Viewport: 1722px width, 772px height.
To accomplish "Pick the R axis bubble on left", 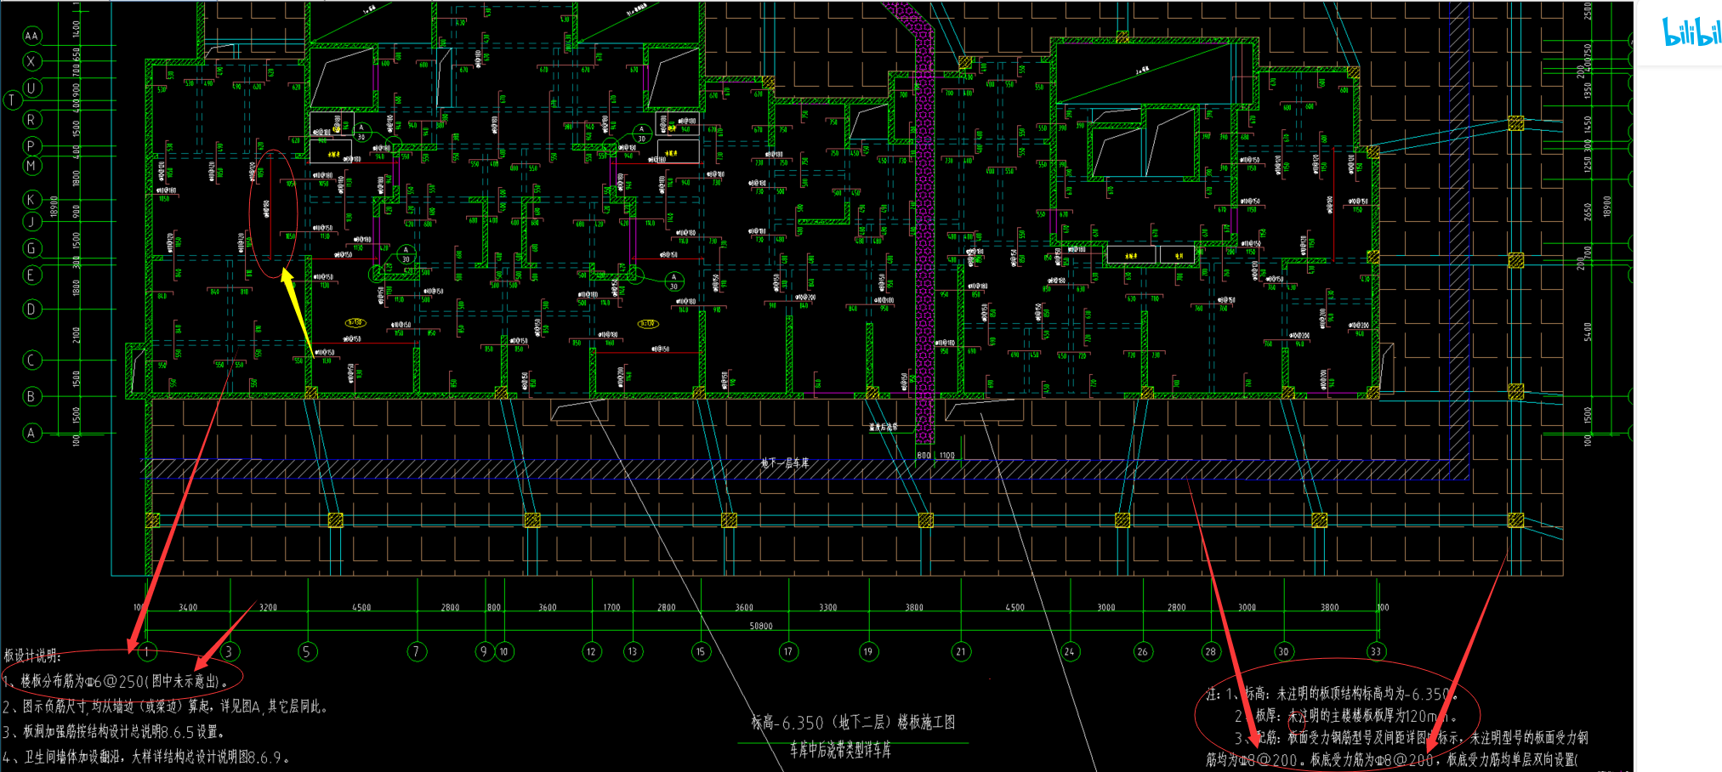I will pyautogui.click(x=31, y=120).
